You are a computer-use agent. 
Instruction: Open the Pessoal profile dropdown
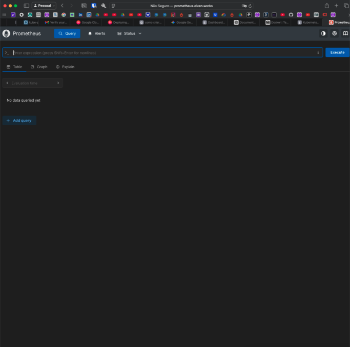point(45,6)
